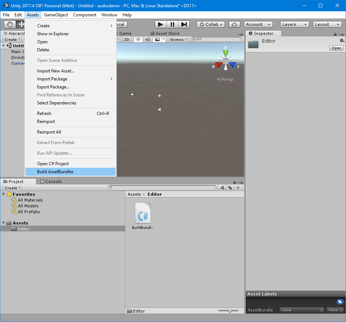Switch to the Console tab
Screen dimensions: 346x322
point(51,182)
